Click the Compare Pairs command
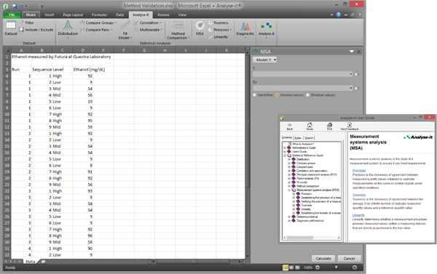 click(96, 30)
